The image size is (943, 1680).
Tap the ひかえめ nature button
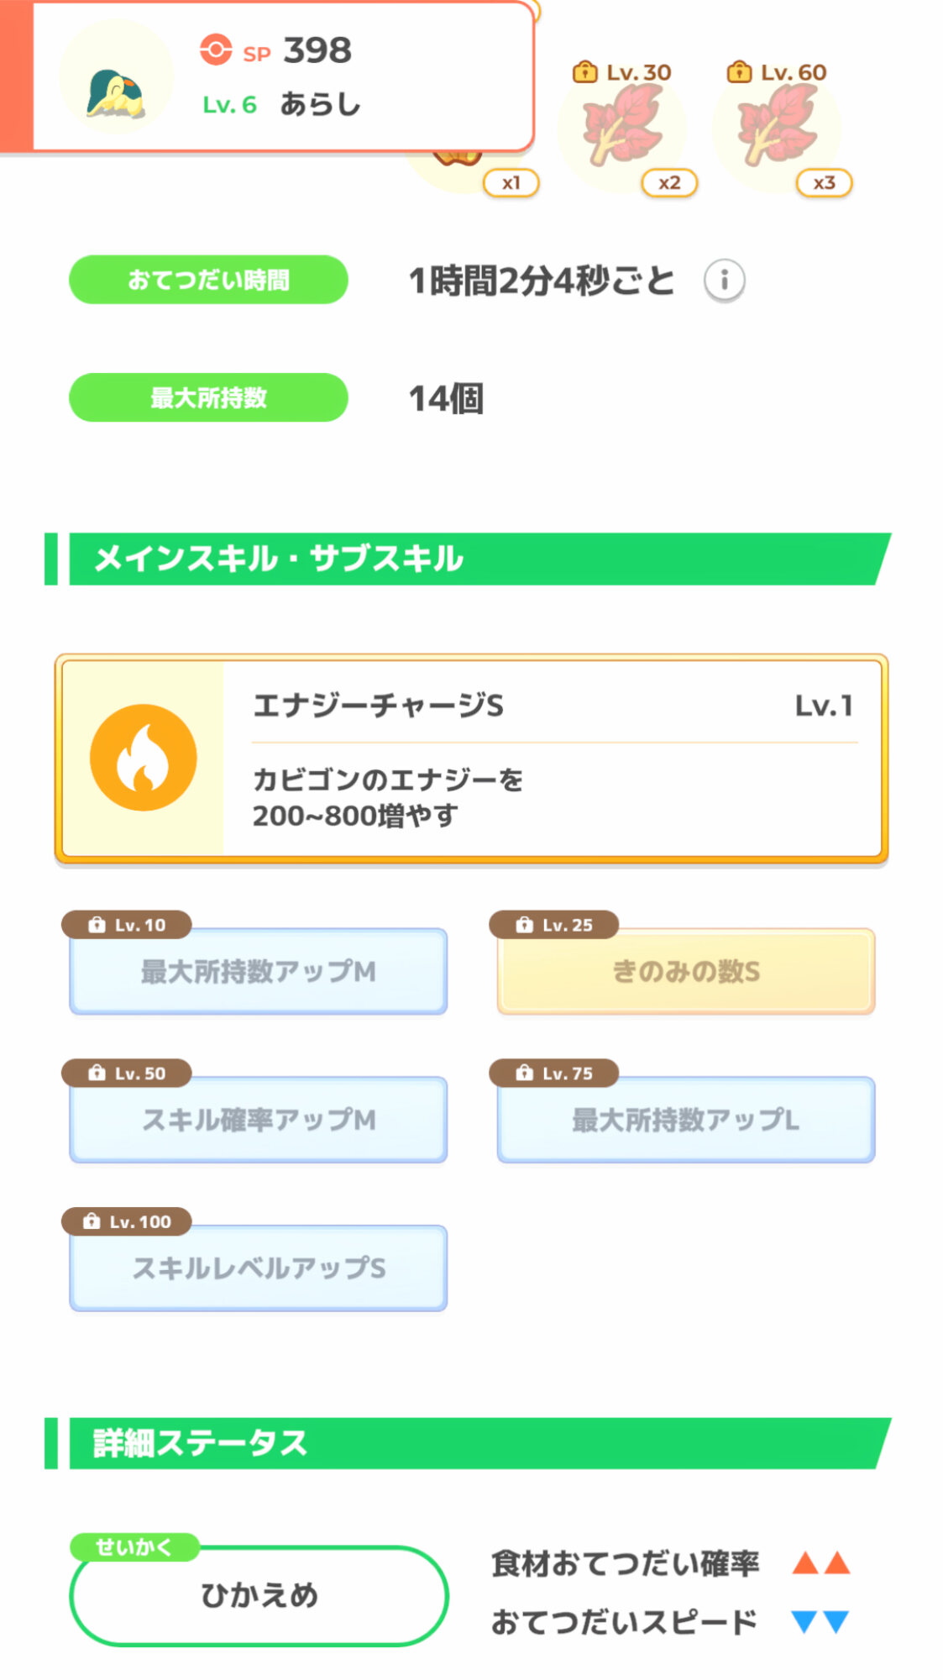tap(259, 1595)
